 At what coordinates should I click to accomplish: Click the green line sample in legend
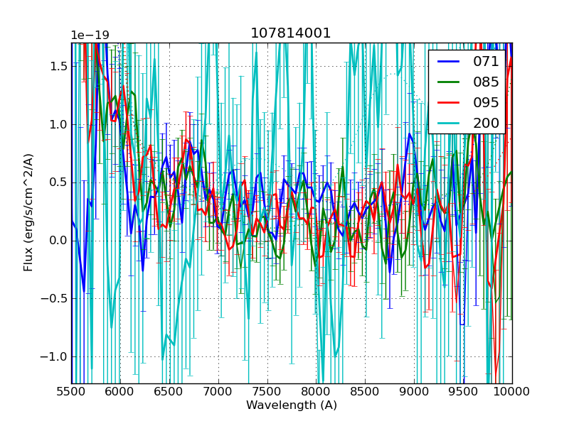pyautogui.click(x=448, y=82)
